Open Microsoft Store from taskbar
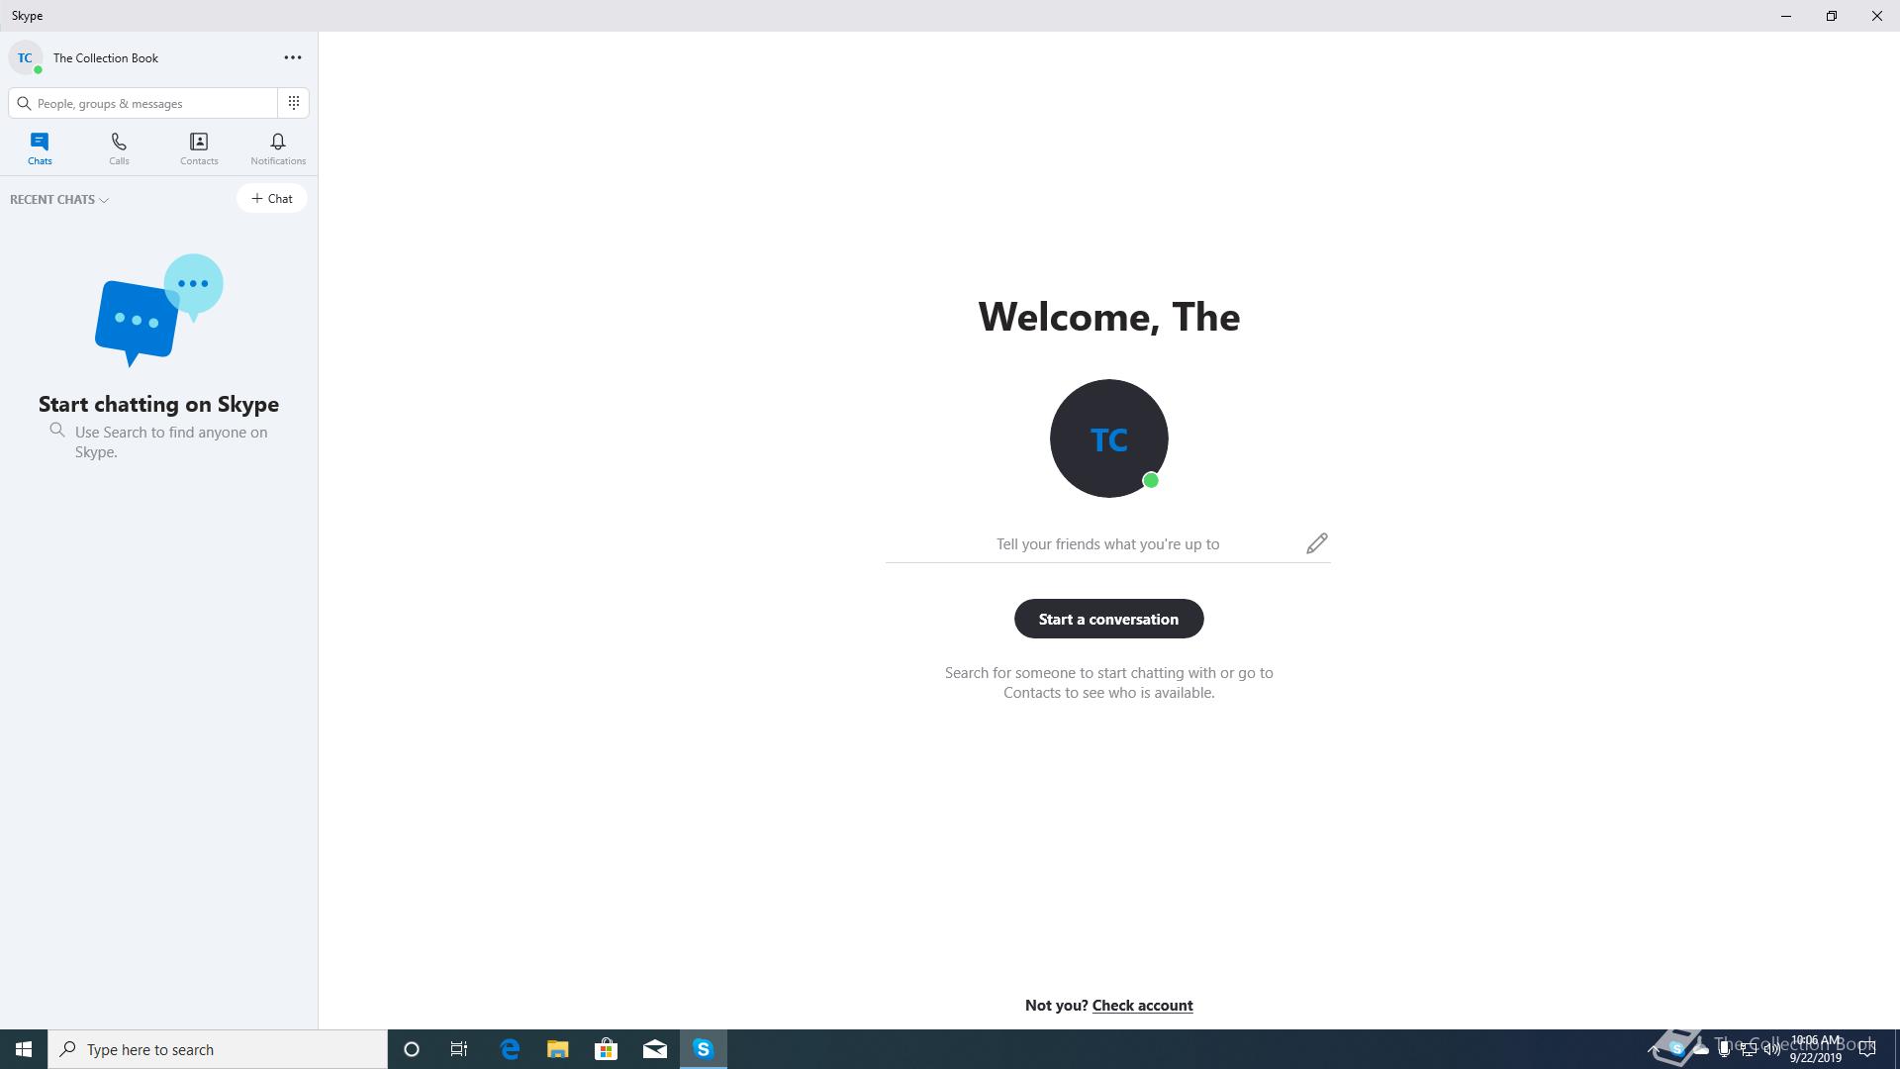1900x1069 pixels. click(606, 1049)
